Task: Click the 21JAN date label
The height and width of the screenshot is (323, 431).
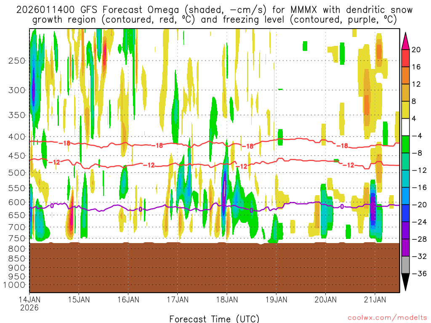Action: [x=375, y=299]
